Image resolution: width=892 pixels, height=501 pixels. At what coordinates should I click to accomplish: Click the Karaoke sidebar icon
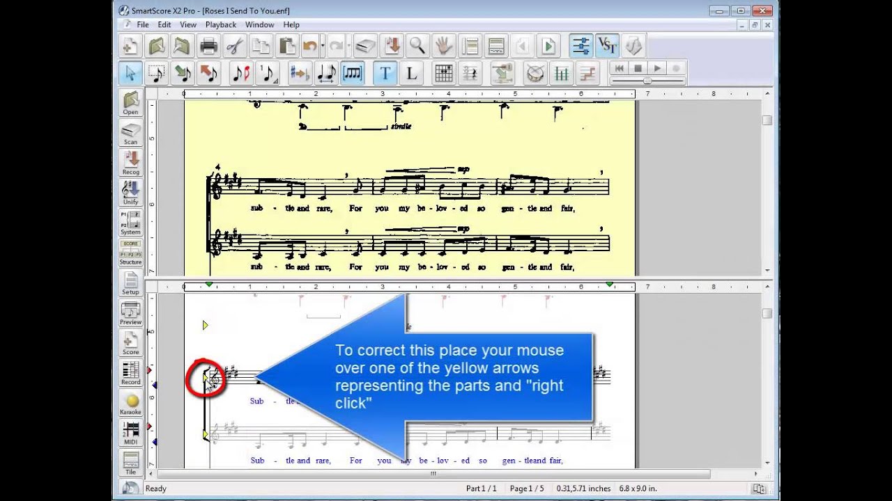[130, 402]
